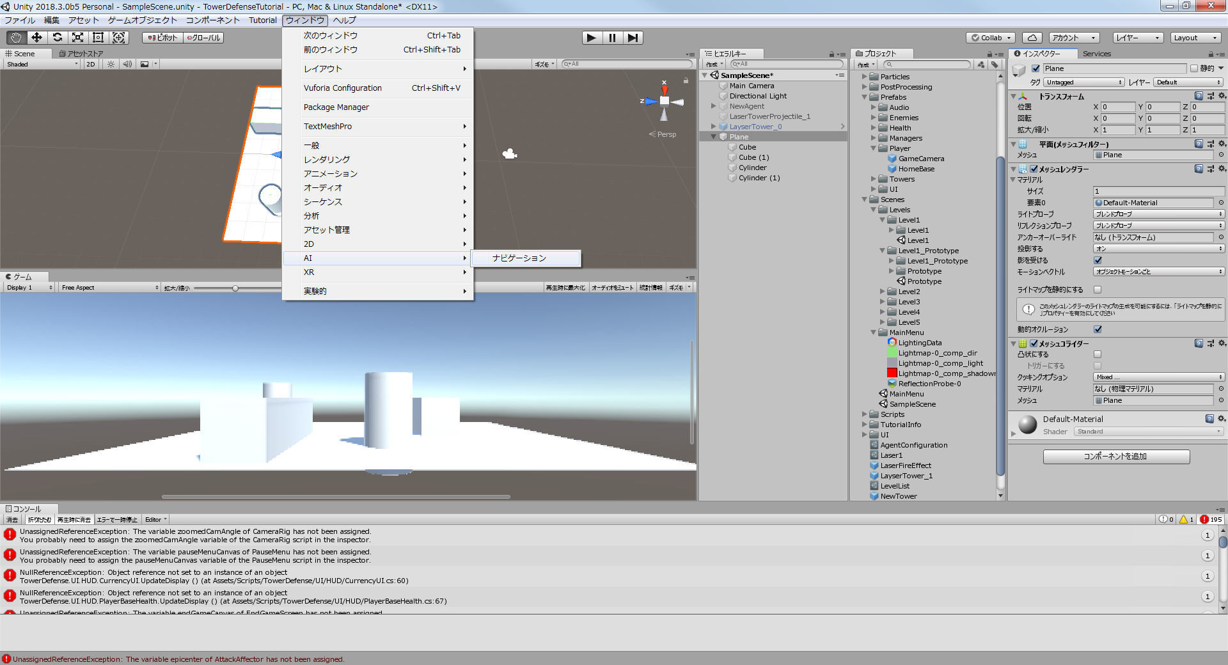
Task: Select the Move tool
Action: coord(36,38)
